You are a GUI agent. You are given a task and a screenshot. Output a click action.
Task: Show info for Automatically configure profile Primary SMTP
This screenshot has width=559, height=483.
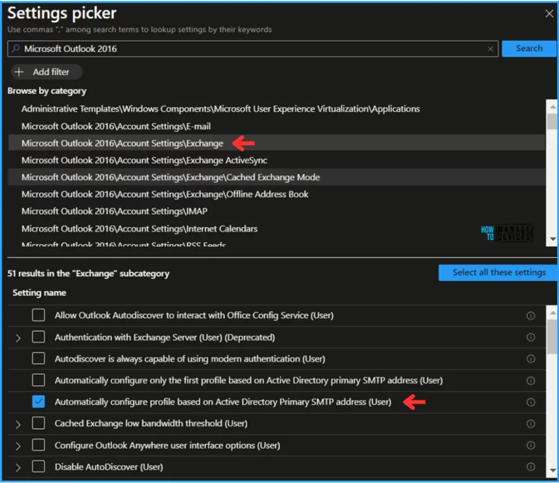pos(531,402)
